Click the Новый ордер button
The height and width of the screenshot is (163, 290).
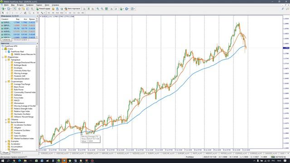(x=43, y=9)
